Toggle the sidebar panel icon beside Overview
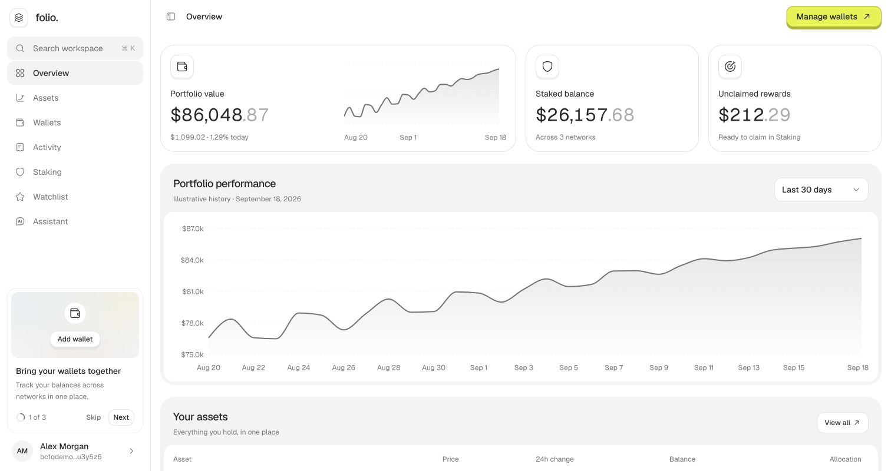The width and height of the screenshot is (891, 471). click(x=171, y=16)
